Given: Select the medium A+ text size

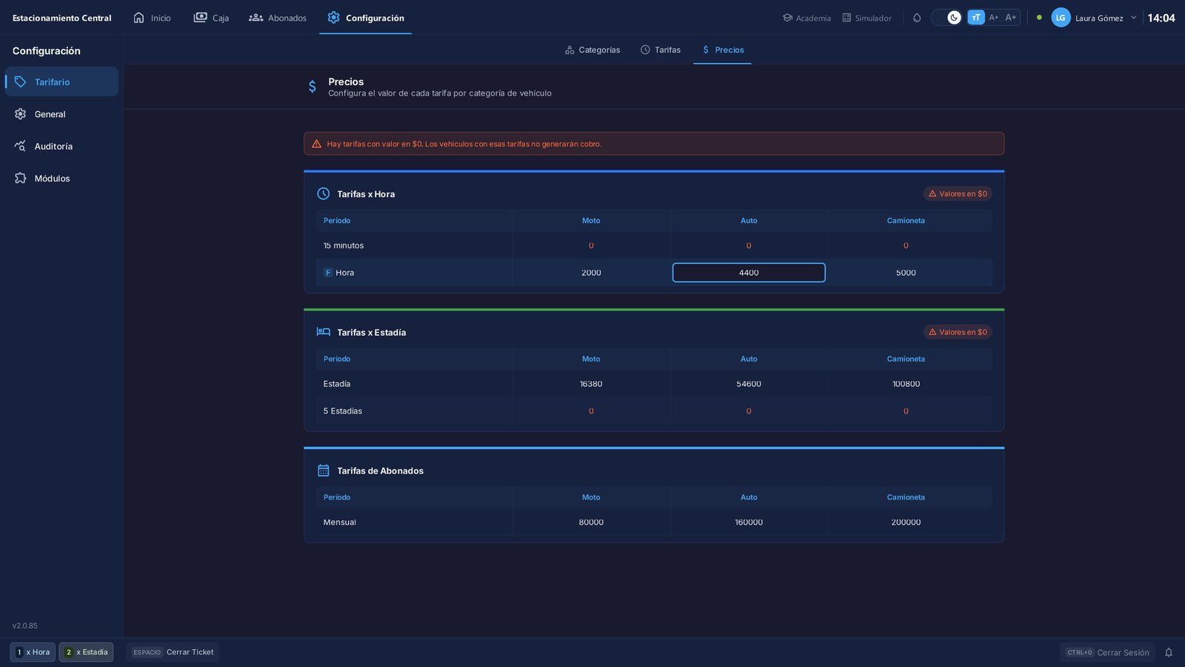Looking at the screenshot, I should click(994, 18).
